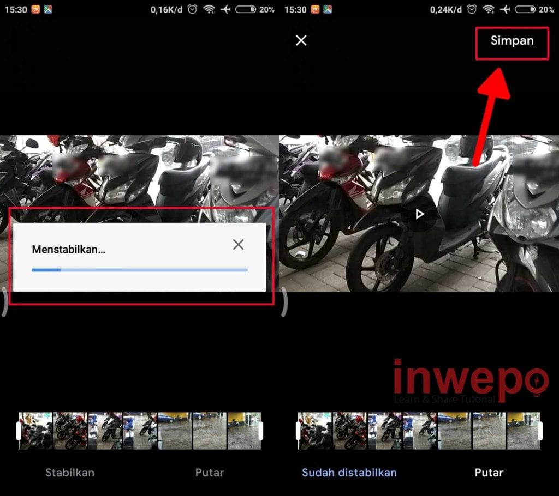Close the editor with the top X icon
The width and height of the screenshot is (559, 496).
pyautogui.click(x=301, y=40)
